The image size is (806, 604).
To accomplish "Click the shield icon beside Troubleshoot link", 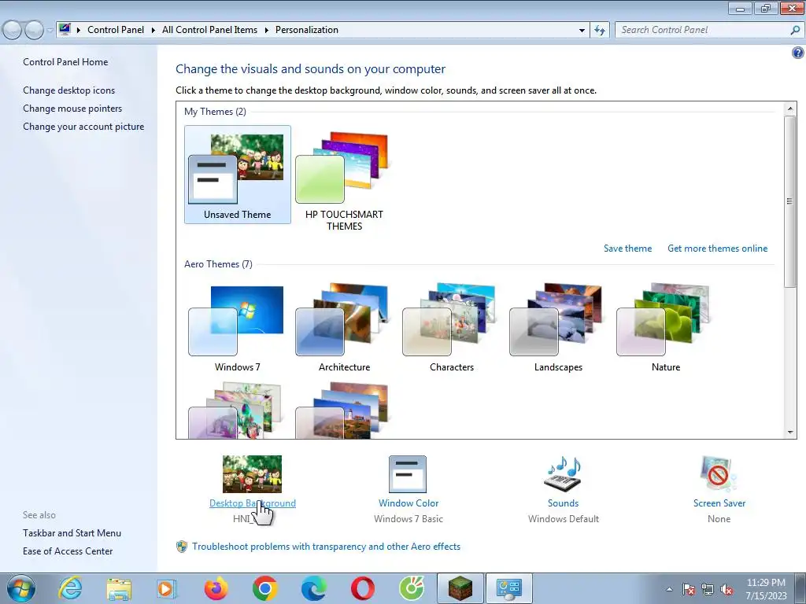I will click(182, 547).
